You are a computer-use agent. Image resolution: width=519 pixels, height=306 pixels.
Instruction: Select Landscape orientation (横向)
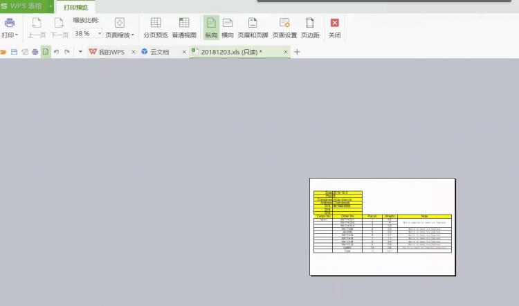pyautogui.click(x=228, y=28)
